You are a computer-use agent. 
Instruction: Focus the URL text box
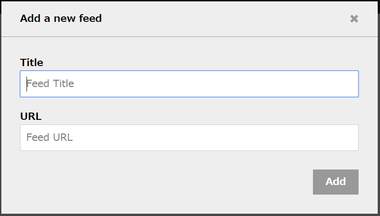[189, 138]
